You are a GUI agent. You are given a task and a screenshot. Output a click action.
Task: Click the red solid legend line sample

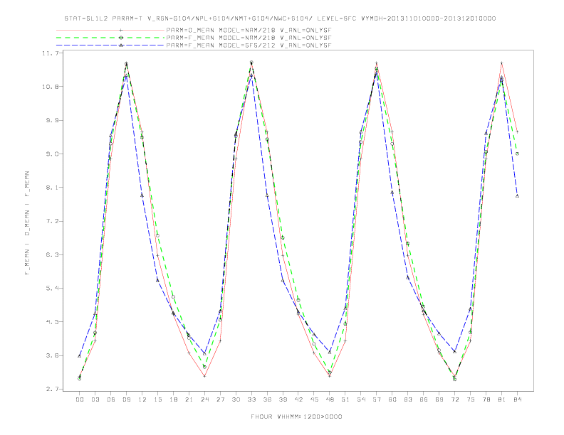110,31
